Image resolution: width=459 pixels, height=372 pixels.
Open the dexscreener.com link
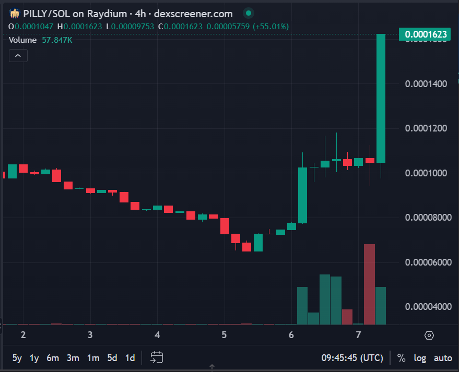pos(192,14)
